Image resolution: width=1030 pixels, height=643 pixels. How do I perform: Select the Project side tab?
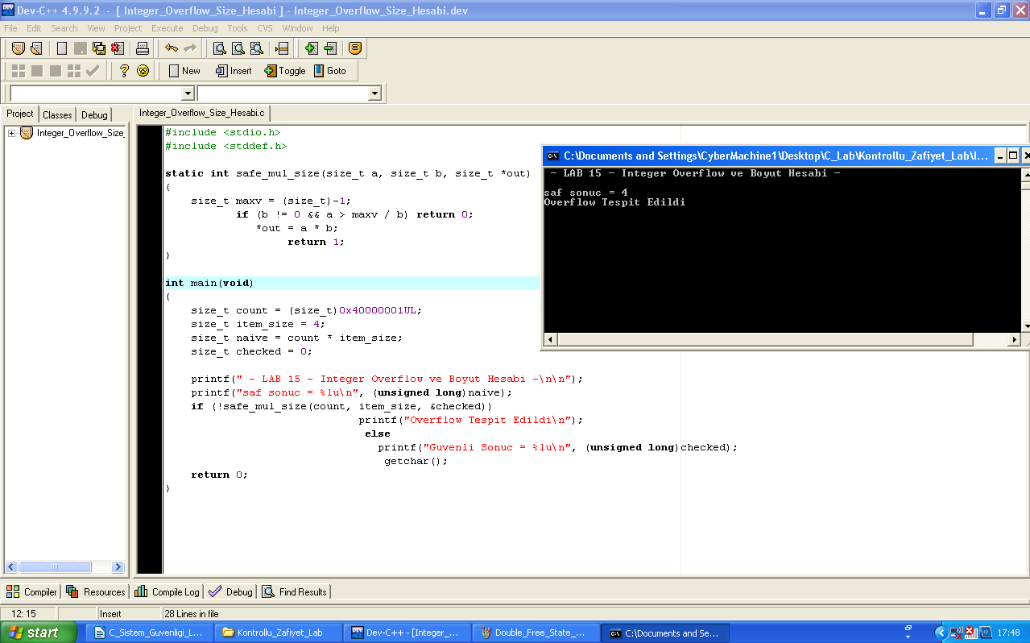pyautogui.click(x=20, y=114)
